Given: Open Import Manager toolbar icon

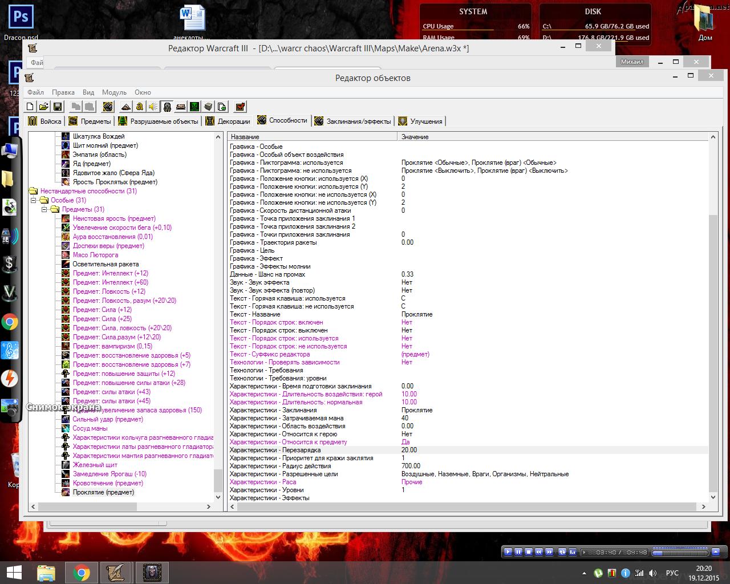Looking at the screenshot, I should click(222, 107).
